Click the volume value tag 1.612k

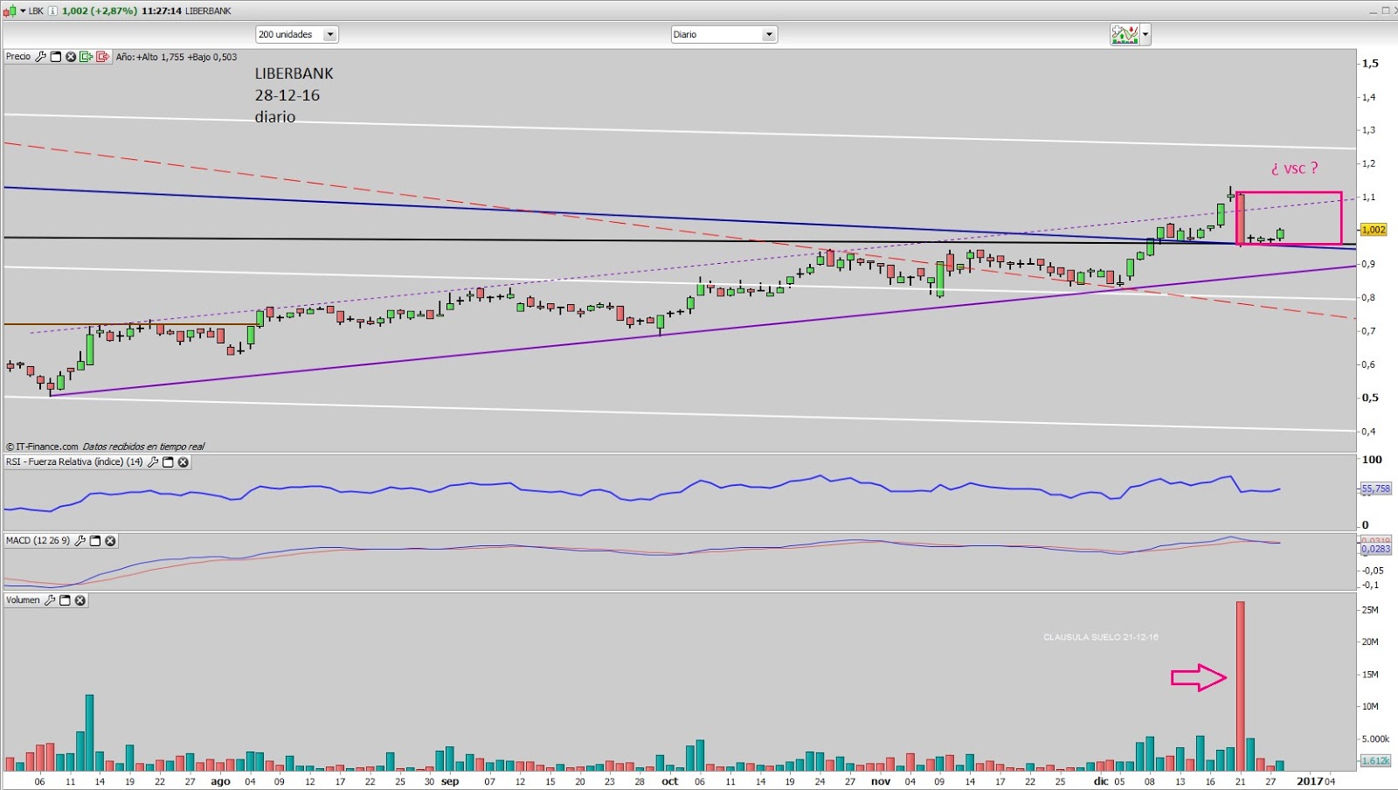click(1375, 761)
